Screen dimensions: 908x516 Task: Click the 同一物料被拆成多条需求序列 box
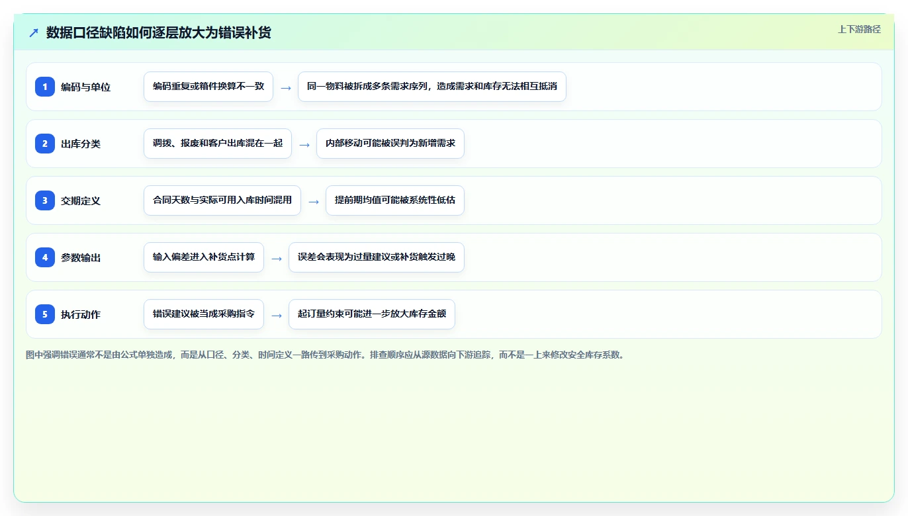(x=432, y=87)
